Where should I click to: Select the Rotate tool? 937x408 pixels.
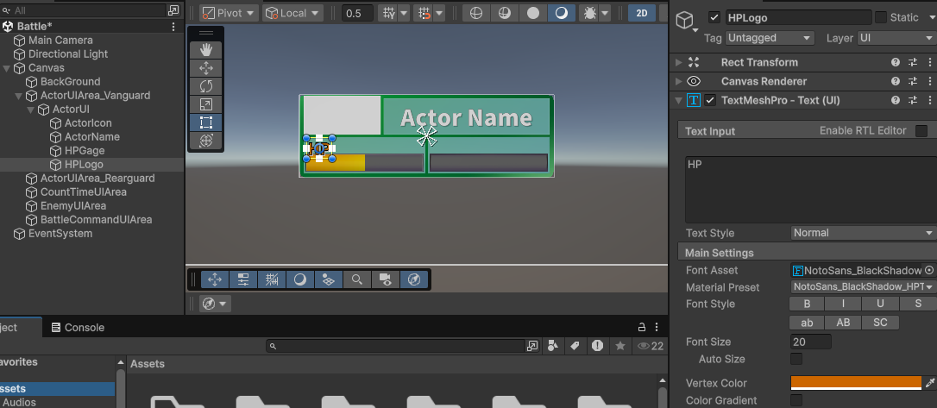[206, 86]
